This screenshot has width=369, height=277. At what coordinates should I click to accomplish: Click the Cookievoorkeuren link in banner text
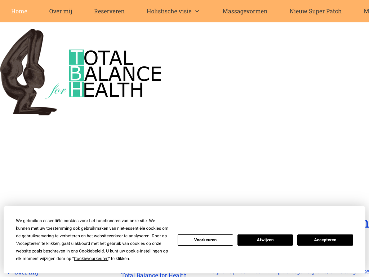(91, 259)
